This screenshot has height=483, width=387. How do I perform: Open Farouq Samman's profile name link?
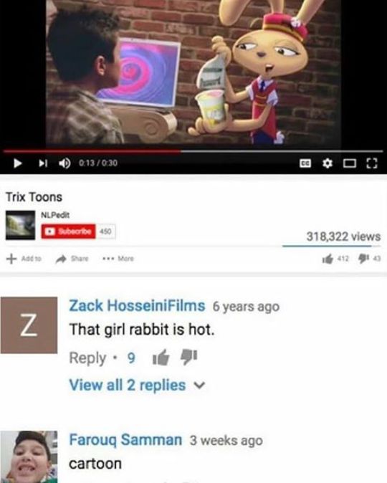point(125,439)
